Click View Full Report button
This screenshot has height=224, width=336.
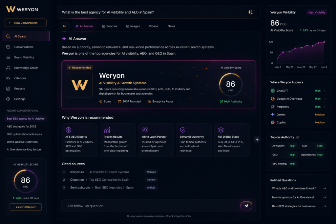click(x=26, y=207)
